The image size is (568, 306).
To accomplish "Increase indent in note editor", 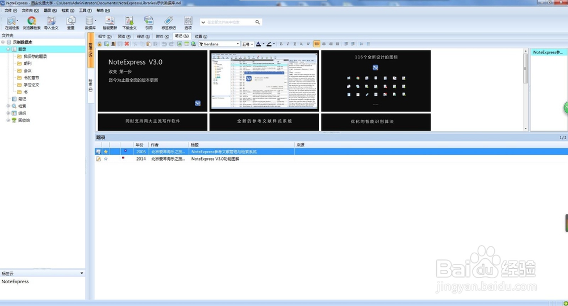I will point(353,44).
